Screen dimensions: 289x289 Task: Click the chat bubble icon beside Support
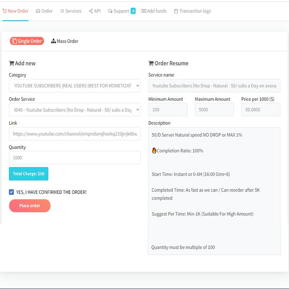point(110,11)
